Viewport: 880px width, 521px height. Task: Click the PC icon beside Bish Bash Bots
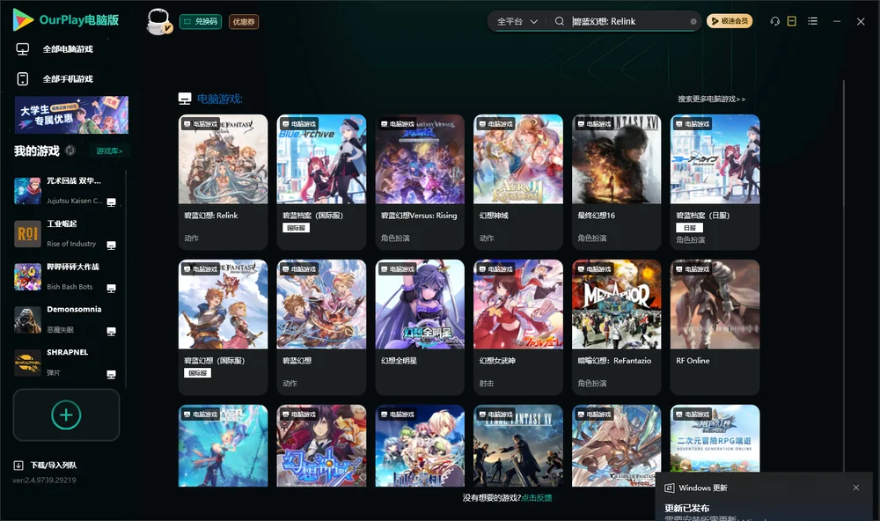pyautogui.click(x=111, y=289)
